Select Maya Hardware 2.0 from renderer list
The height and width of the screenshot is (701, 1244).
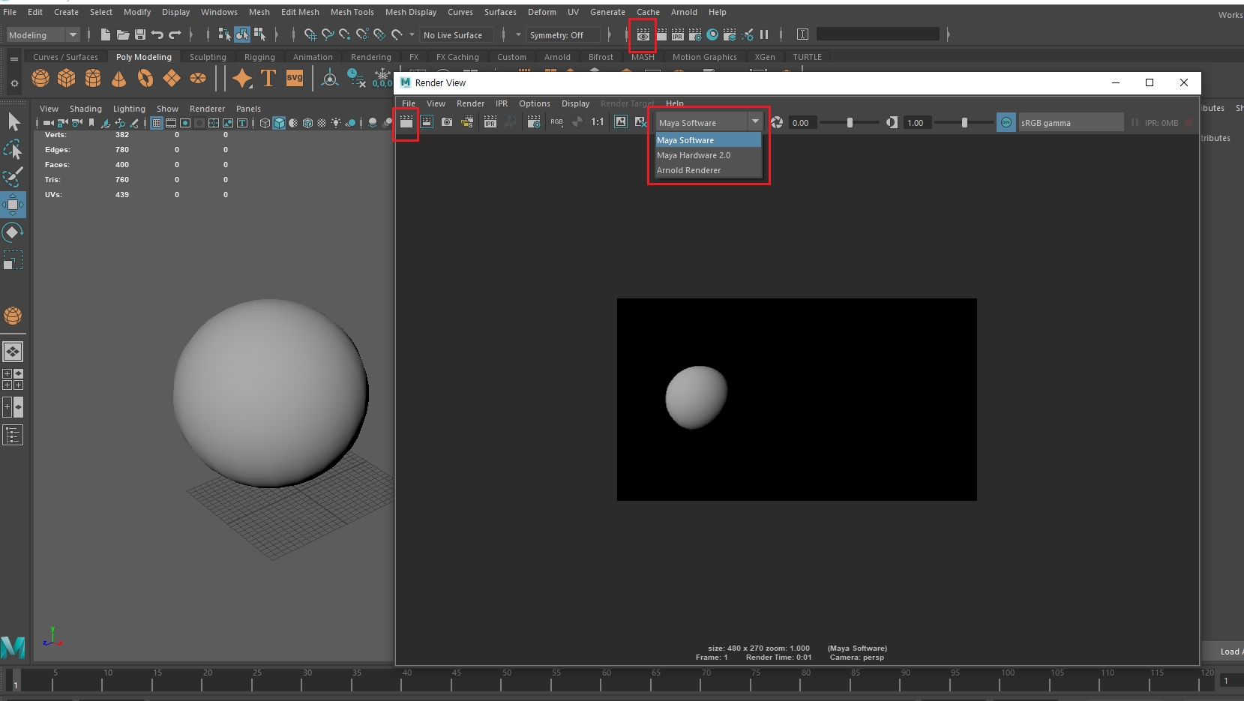pos(709,155)
